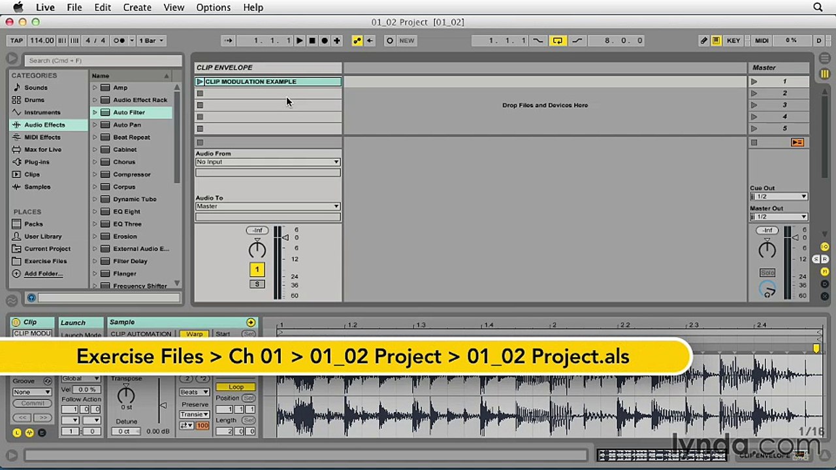
Task: Toggle the Follow button in transport
Action: point(228,40)
